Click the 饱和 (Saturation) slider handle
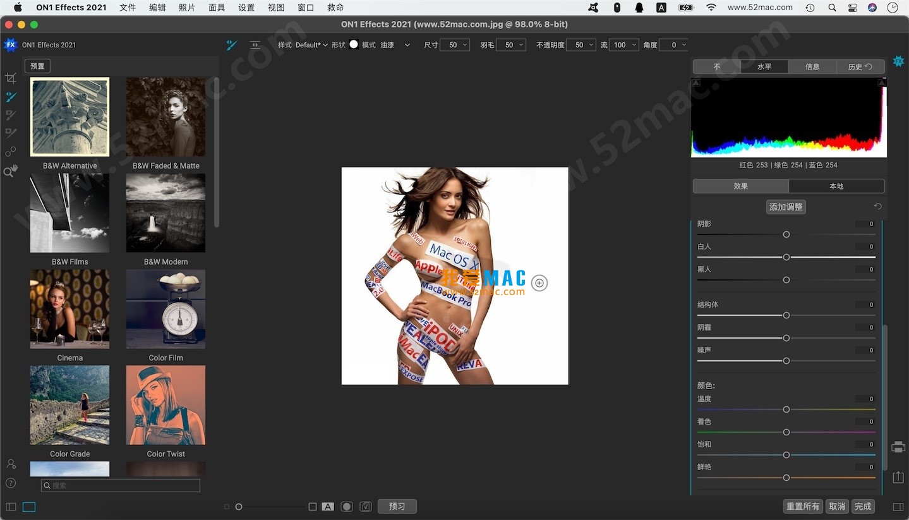 tap(786, 455)
